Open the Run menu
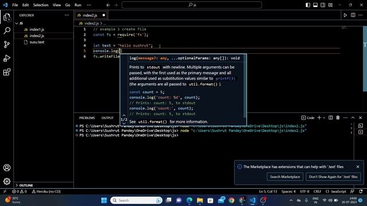 pos(78,5)
